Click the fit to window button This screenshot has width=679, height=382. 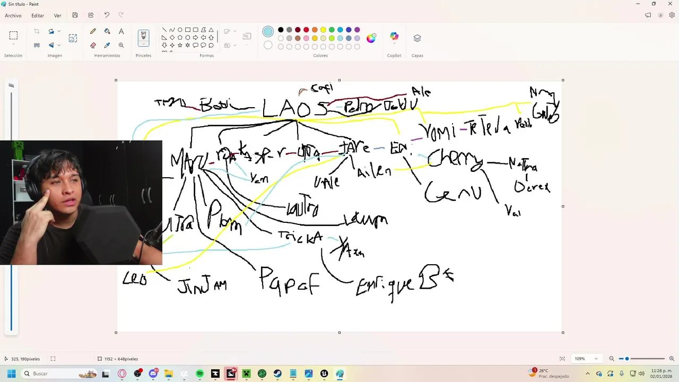pos(562,359)
